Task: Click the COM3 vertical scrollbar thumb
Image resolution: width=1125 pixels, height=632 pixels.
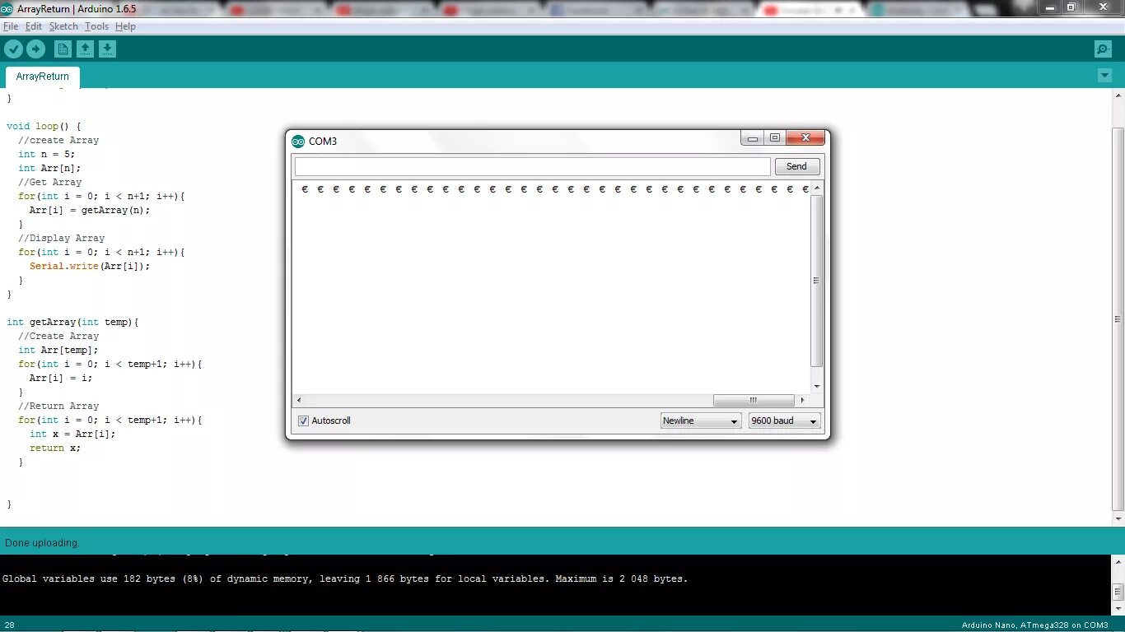Action: (816, 281)
